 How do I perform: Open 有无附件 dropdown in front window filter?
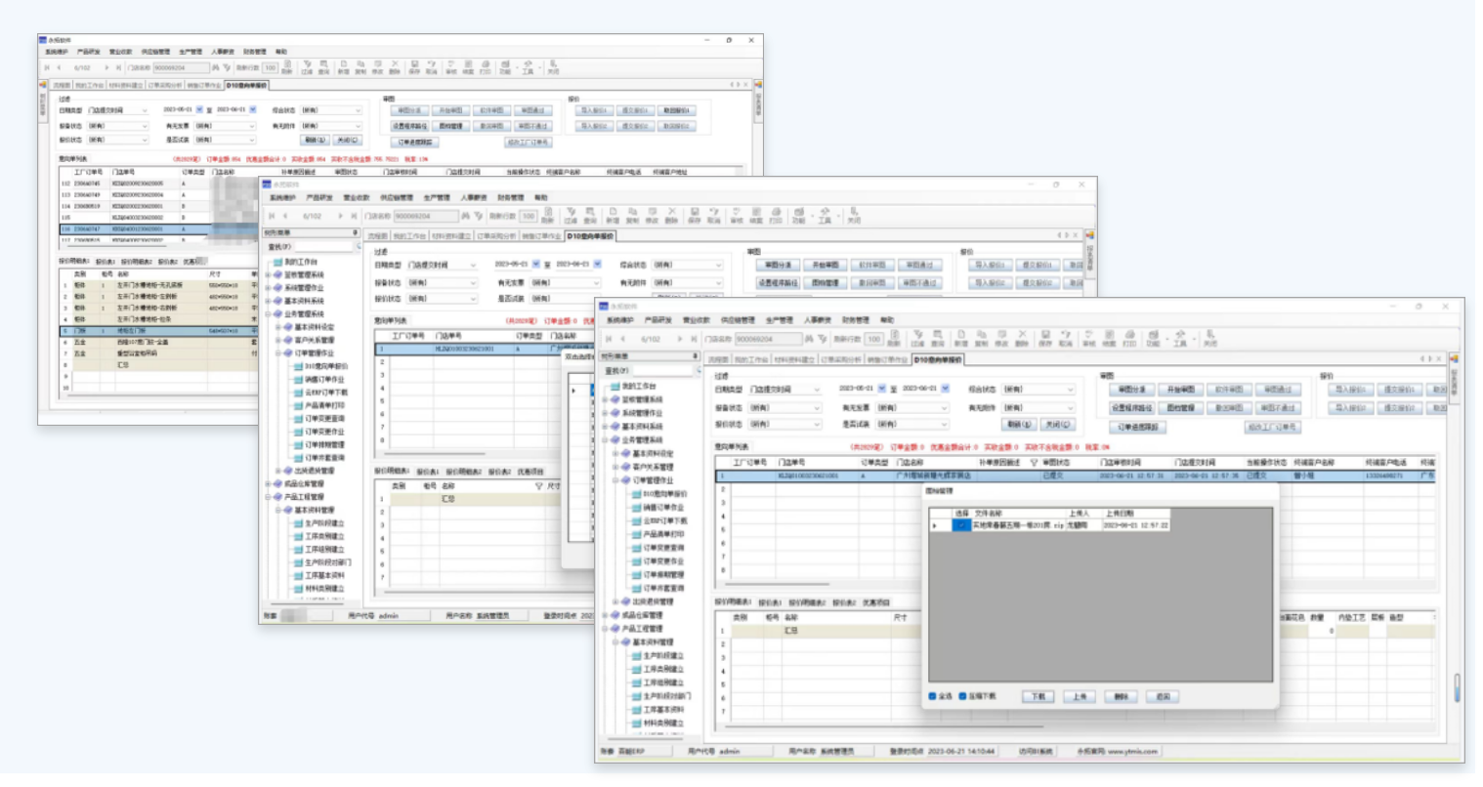click(1038, 407)
